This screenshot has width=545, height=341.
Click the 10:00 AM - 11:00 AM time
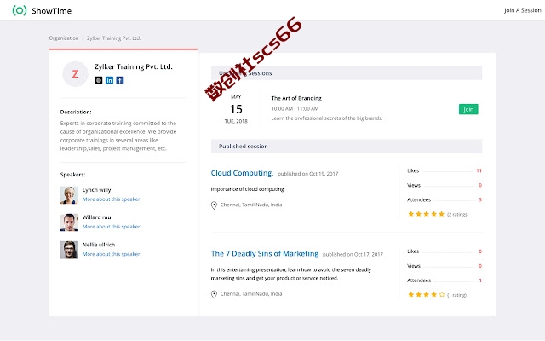(x=295, y=108)
